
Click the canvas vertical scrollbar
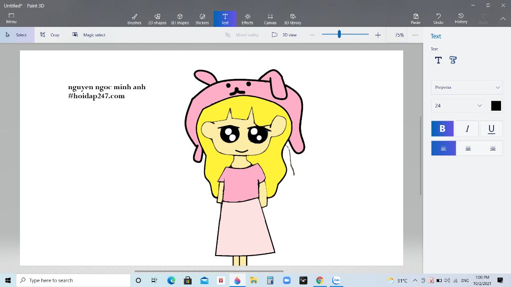point(420,155)
